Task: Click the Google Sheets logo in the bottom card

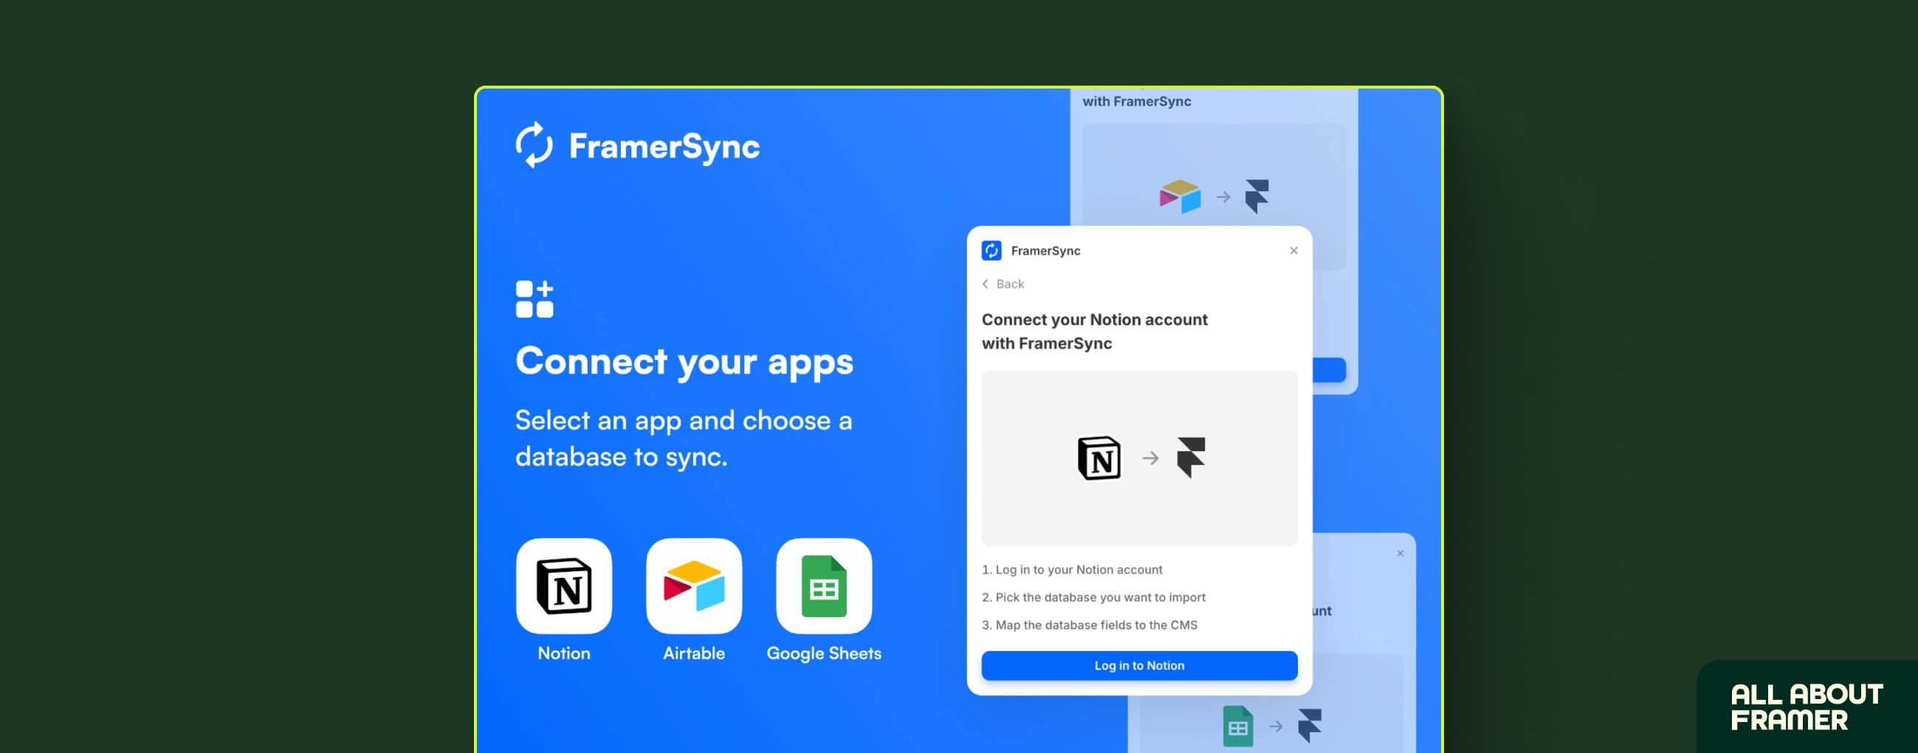Action: click(x=1237, y=726)
